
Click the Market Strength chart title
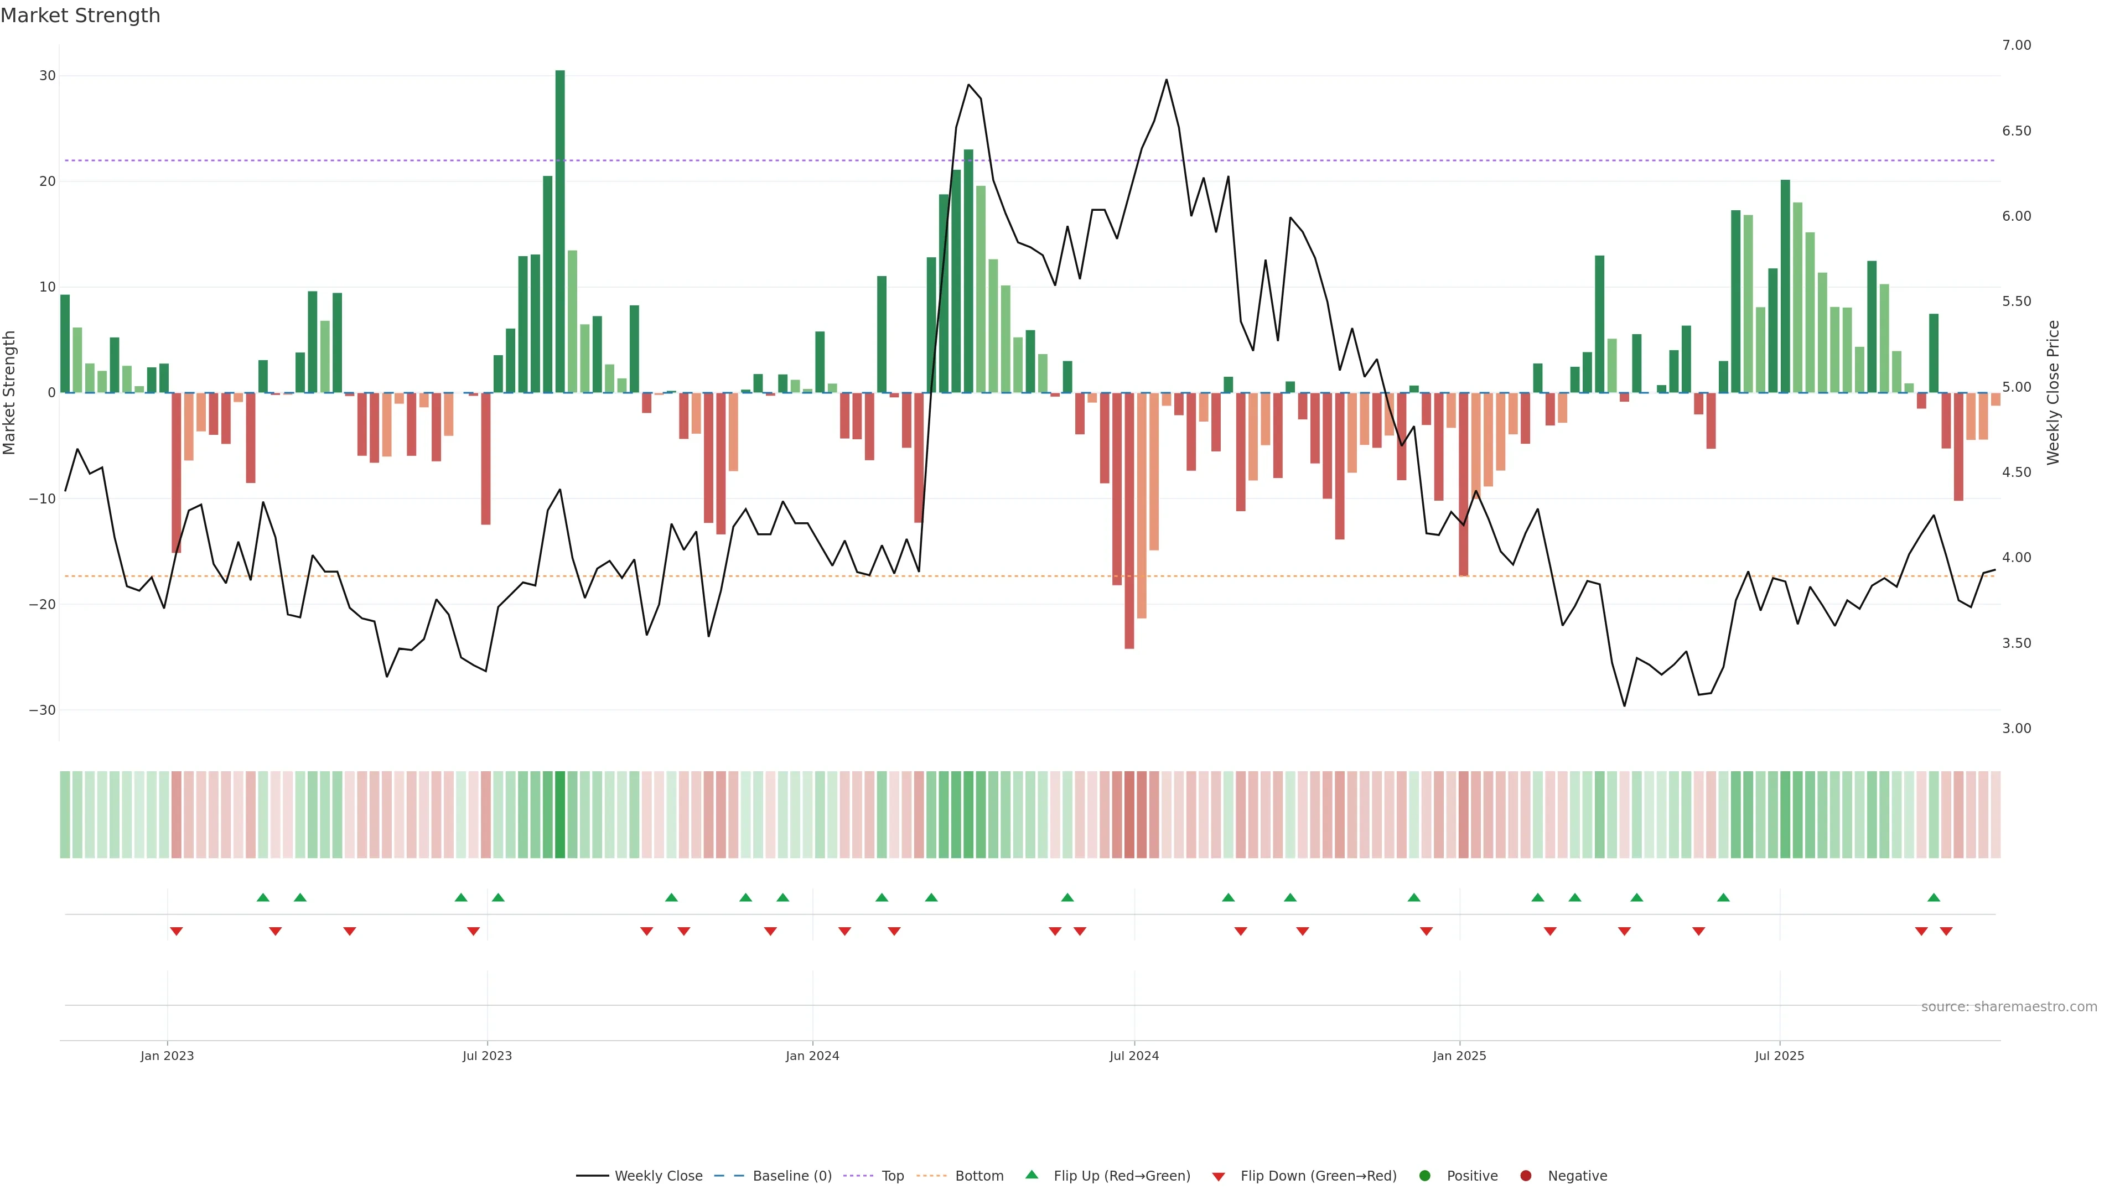(x=80, y=15)
